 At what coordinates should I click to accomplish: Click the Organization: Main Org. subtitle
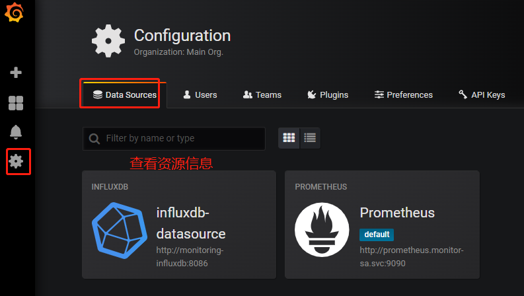click(x=178, y=52)
